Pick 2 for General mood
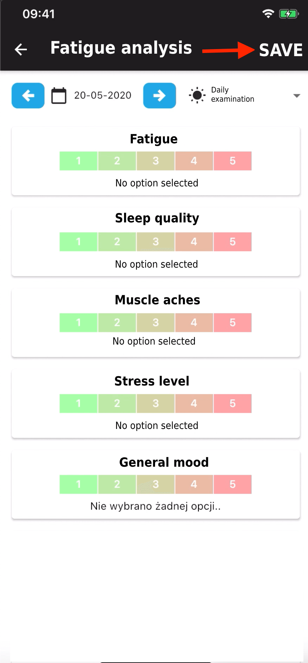308x663 pixels. click(x=117, y=484)
